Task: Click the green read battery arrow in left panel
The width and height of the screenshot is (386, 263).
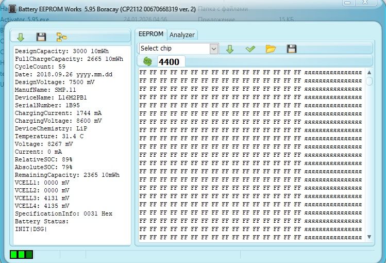Action: (x=21, y=37)
